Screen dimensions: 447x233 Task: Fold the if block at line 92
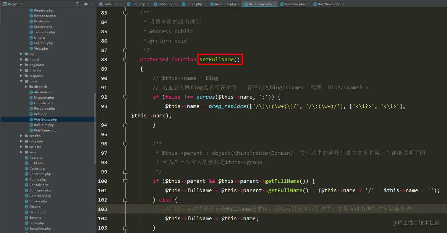(125, 97)
